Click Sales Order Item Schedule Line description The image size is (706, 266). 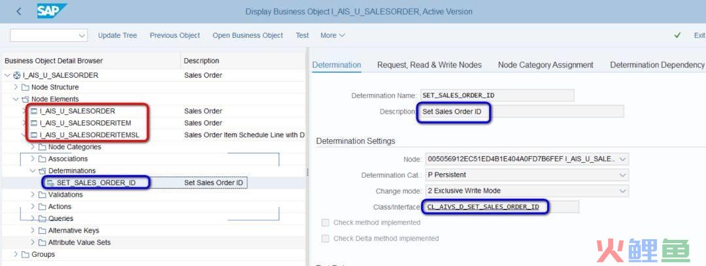(x=244, y=135)
